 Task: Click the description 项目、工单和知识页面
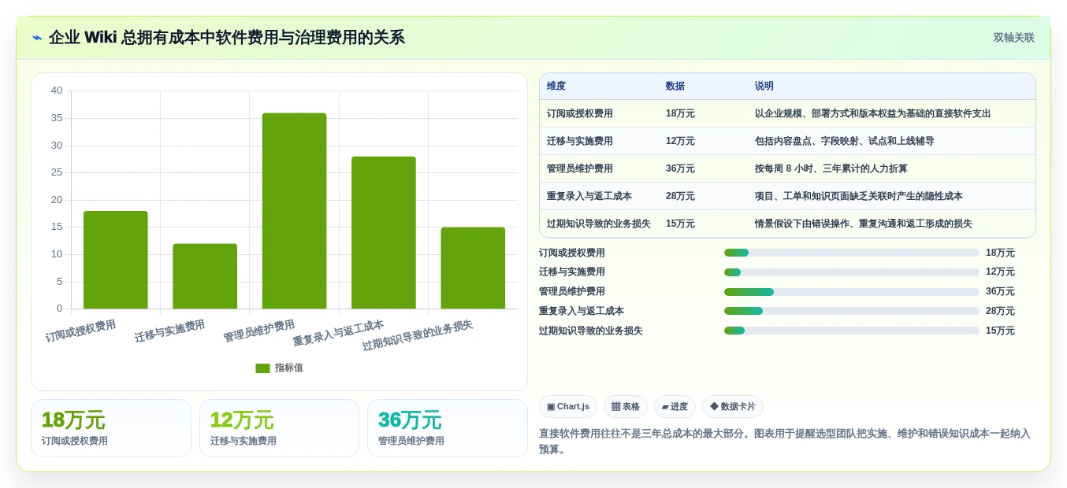858,197
